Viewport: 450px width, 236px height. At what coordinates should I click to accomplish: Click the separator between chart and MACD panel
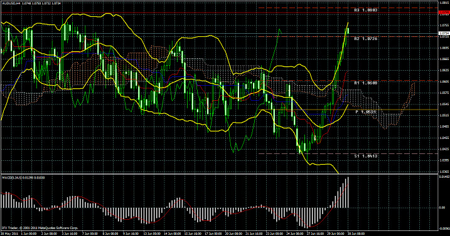pyautogui.click(x=219, y=174)
